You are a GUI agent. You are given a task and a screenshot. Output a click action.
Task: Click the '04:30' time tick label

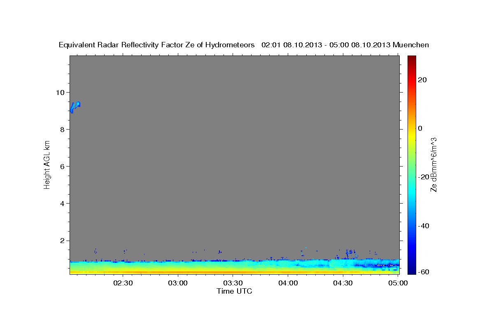[343, 283]
